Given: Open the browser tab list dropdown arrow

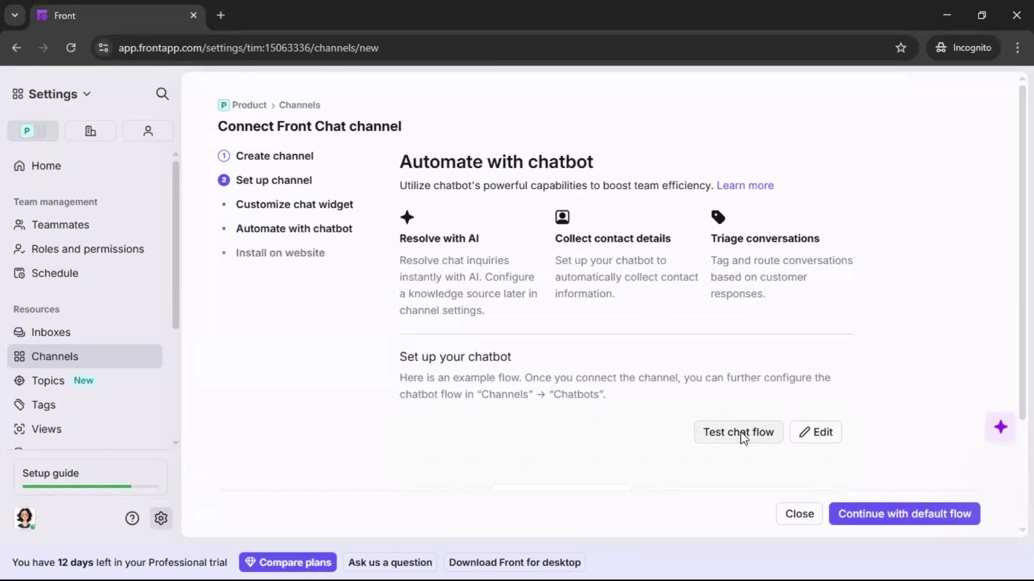Looking at the screenshot, I should [15, 15].
